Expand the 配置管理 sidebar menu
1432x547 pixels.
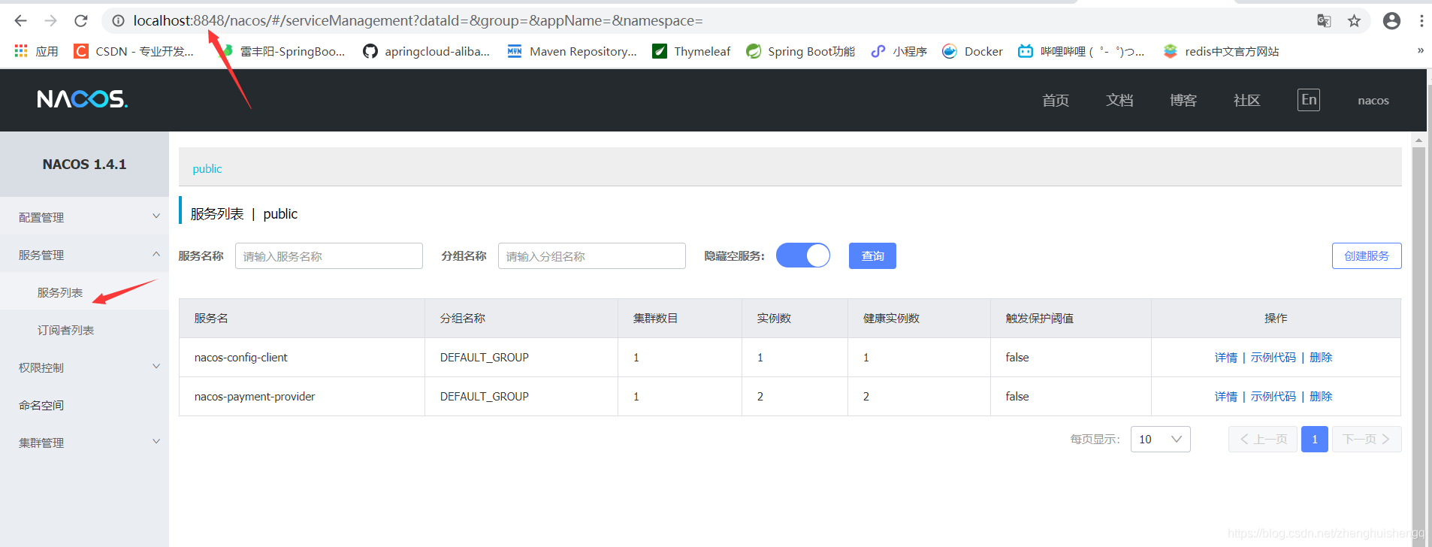[84, 216]
